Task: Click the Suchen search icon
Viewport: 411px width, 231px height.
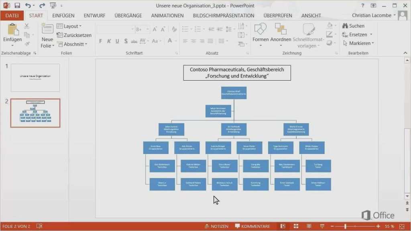Action: click(x=355, y=26)
